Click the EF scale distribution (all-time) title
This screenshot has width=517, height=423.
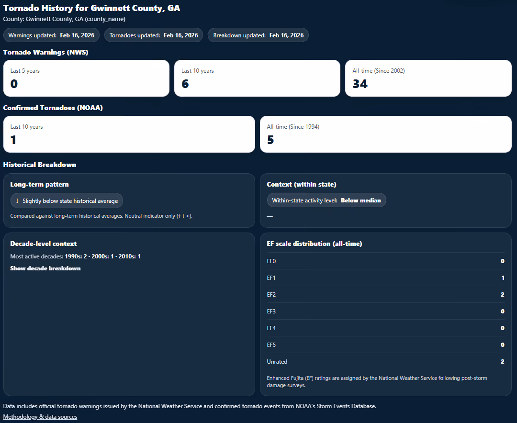(x=314, y=244)
